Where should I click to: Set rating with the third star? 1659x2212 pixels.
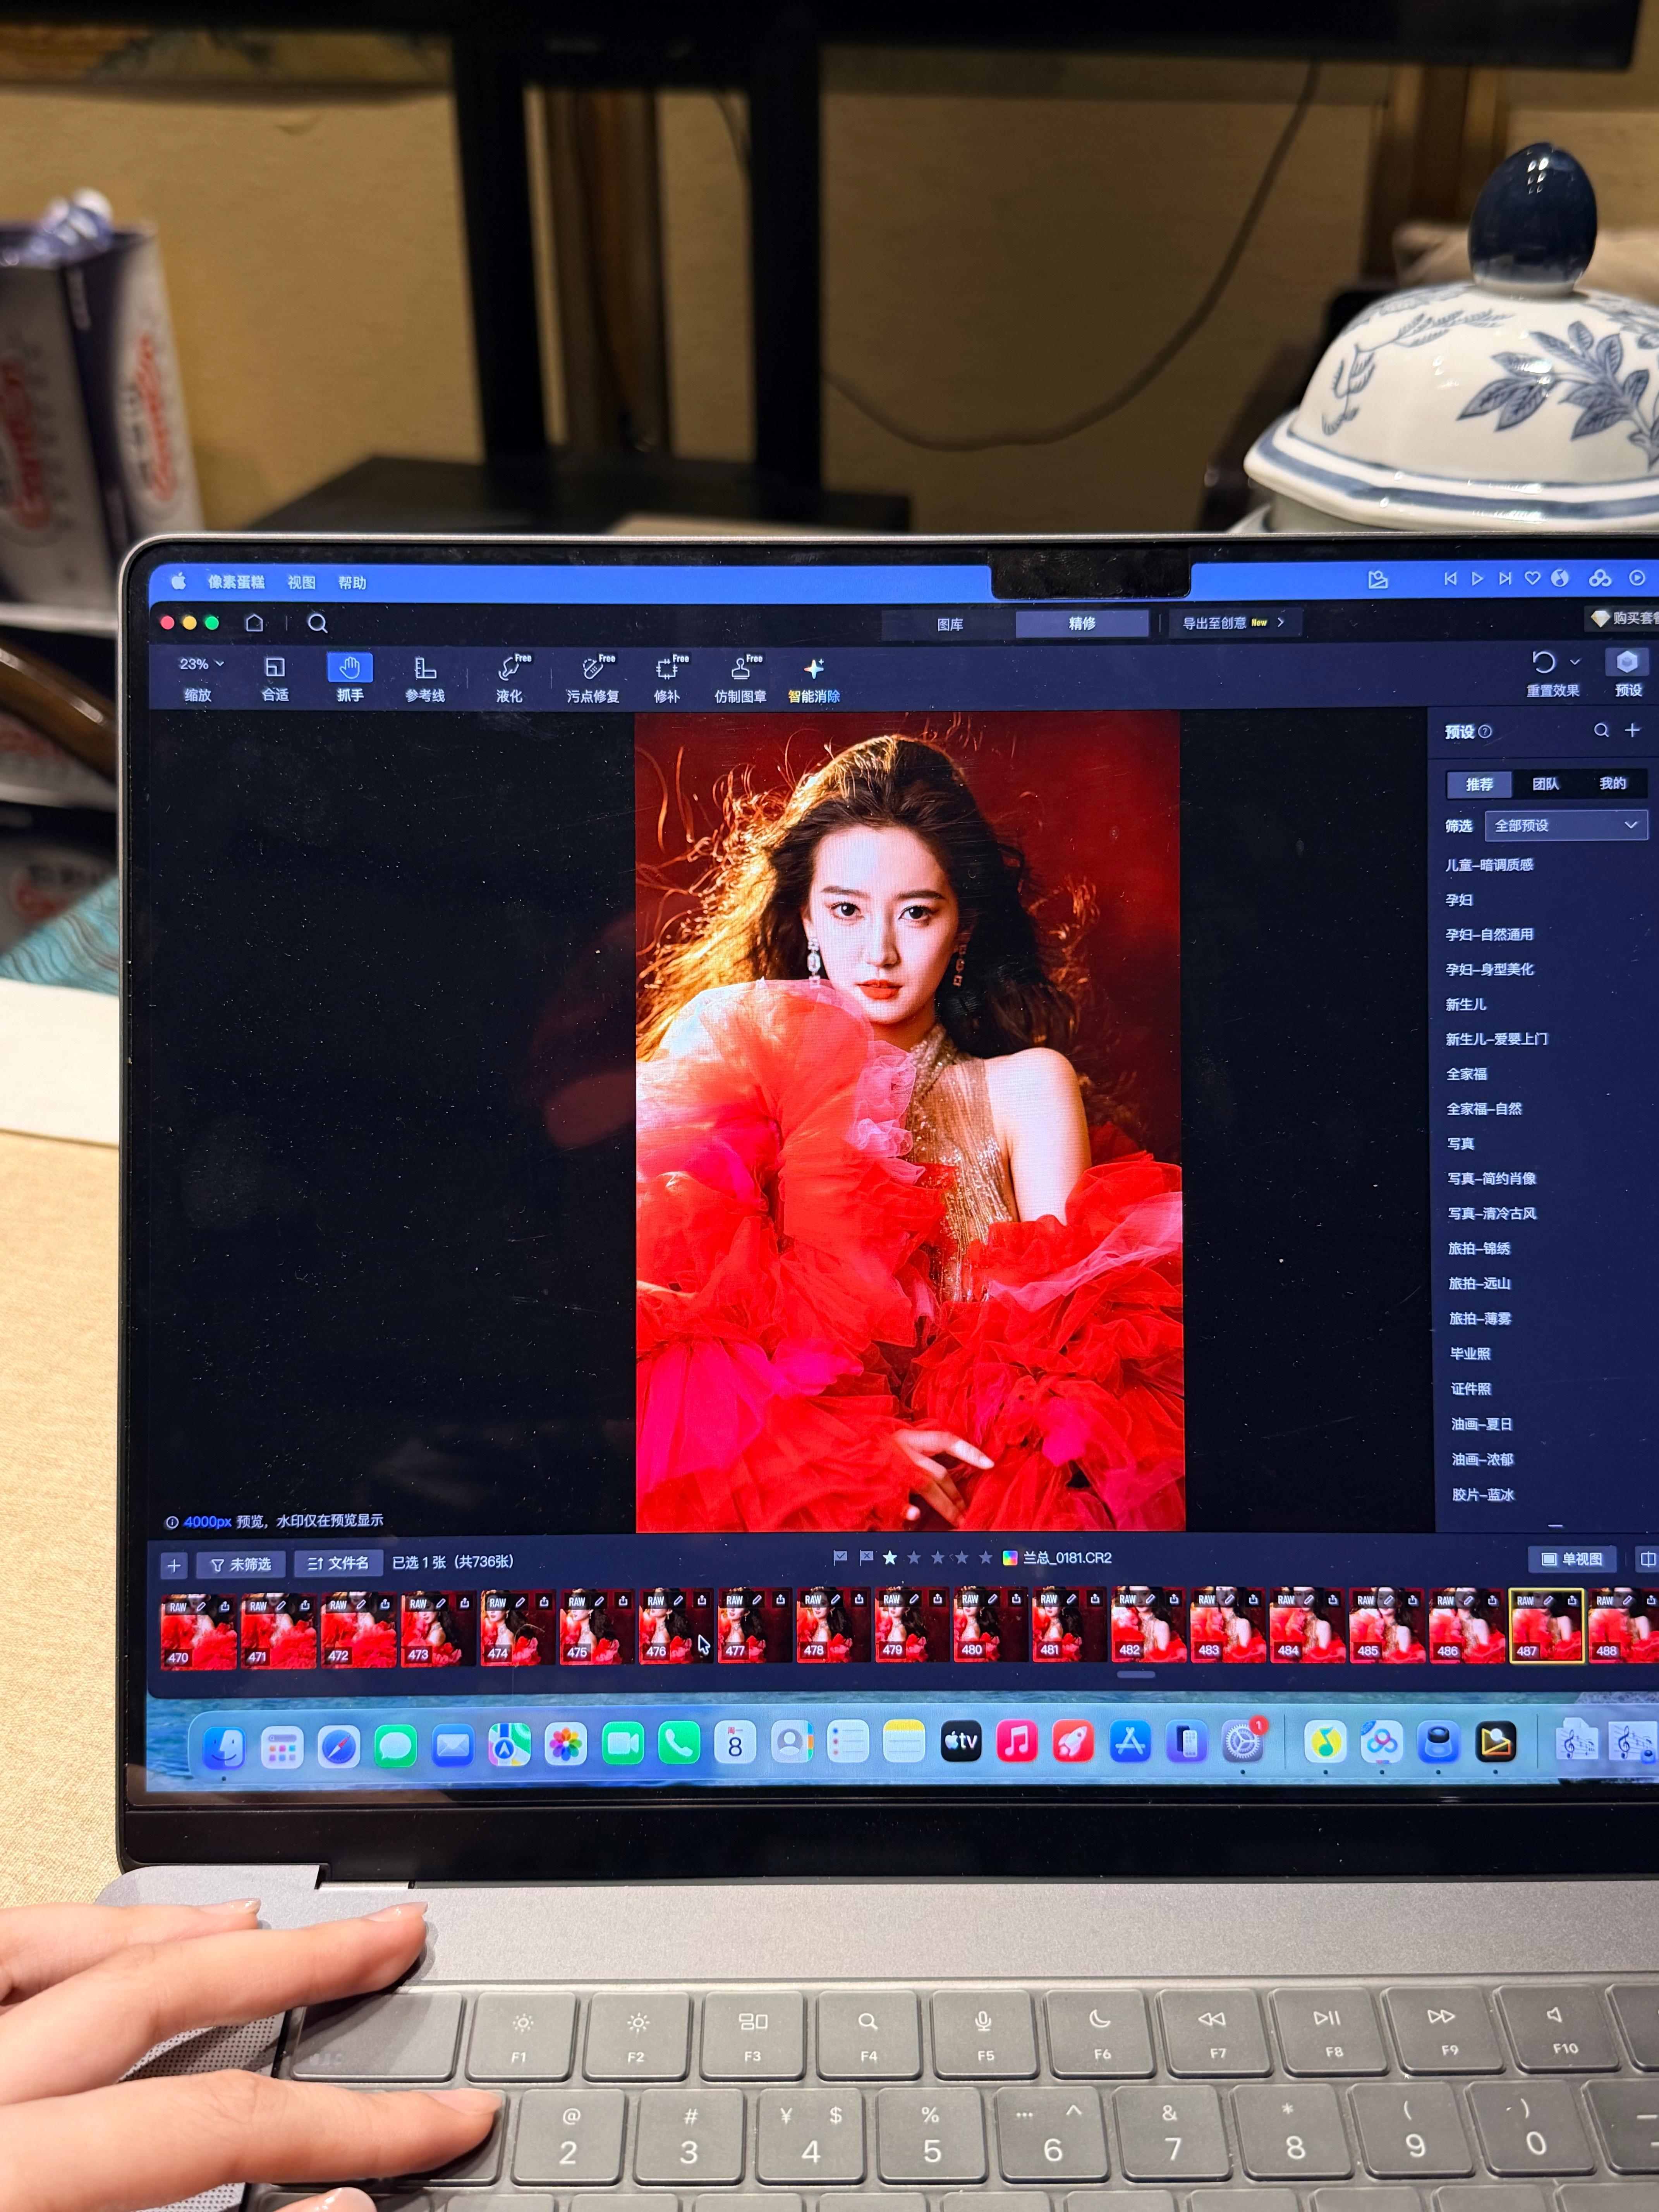pyautogui.click(x=937, y=1558)
